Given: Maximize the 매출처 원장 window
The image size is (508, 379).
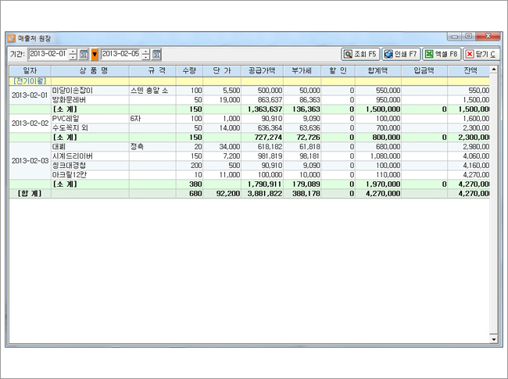Looking at the screenshot, I should (469, 36).
